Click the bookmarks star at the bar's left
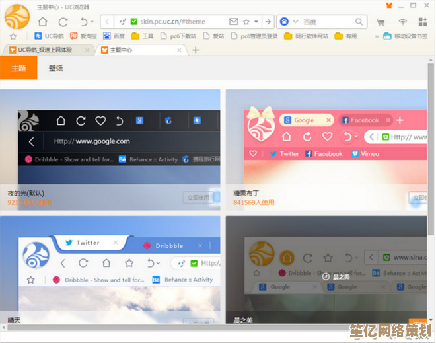 [x=13, y=36]
